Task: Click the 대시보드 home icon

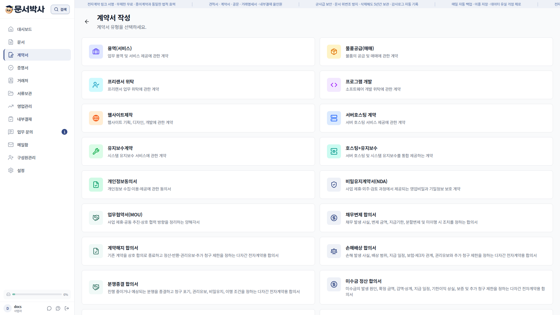Action: [x=11, y=29]
